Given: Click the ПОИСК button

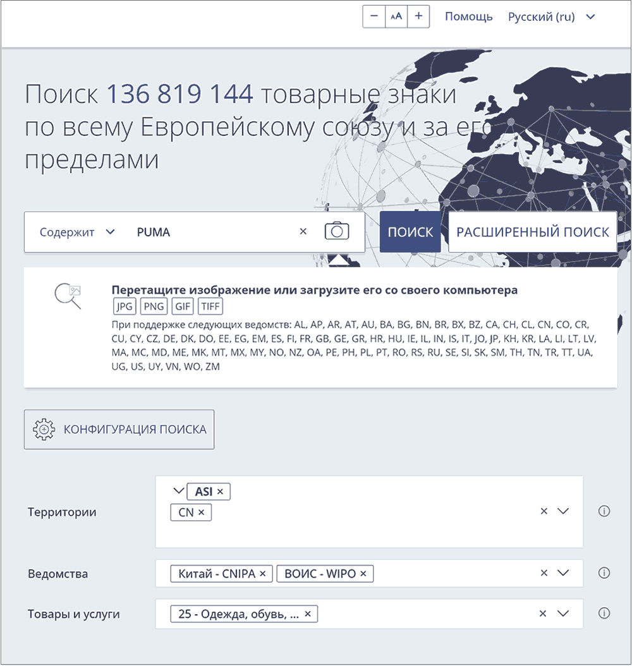Looking at the screenshot, I should pos(410,231).
